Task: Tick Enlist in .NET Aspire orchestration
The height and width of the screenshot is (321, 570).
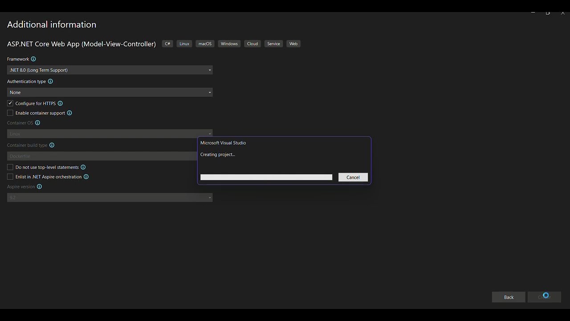Action: pyautogui.click(x=10, y=177)
